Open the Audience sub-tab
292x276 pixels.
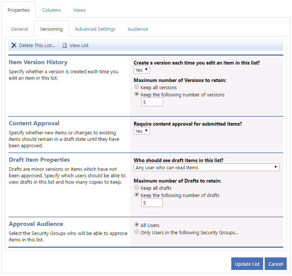138,29
